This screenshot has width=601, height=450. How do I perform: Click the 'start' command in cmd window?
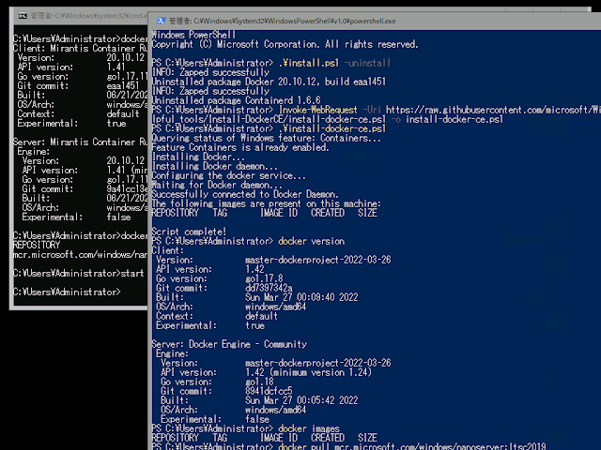pyautogui.click(x=132, y=273)
